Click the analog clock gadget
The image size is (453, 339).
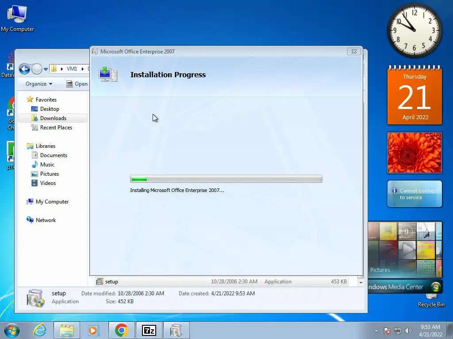point(414,30)
